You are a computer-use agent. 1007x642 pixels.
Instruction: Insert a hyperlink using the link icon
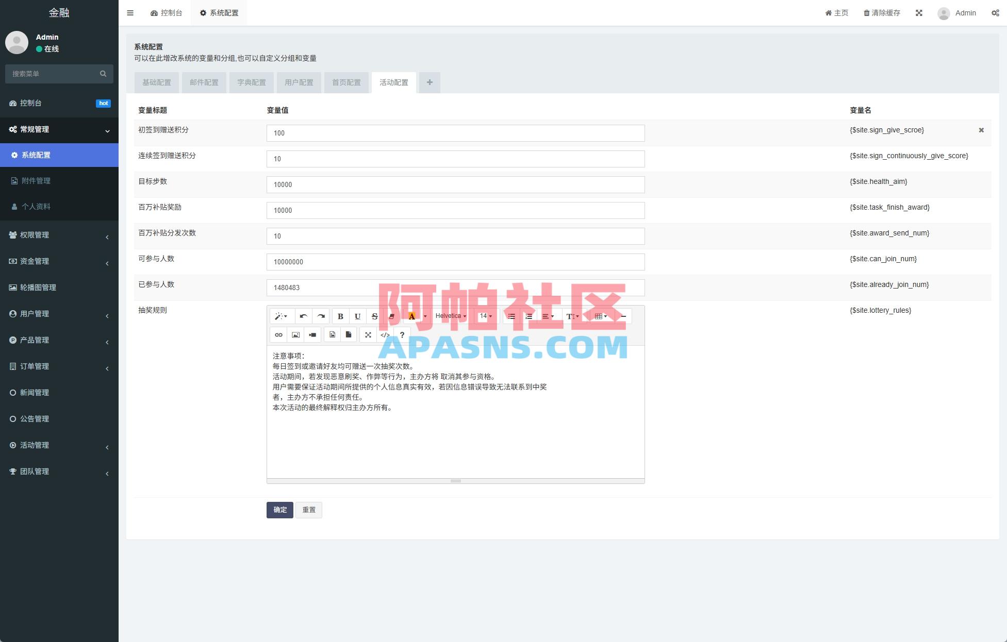[278, 334]
